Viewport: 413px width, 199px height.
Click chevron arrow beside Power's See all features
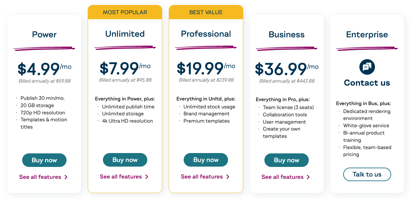[x=66, y=177]
